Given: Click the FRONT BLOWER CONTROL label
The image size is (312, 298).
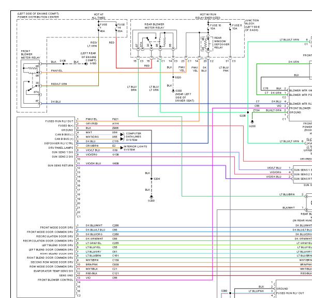Looking at the screenshot, I should click(x=55, y=280).
